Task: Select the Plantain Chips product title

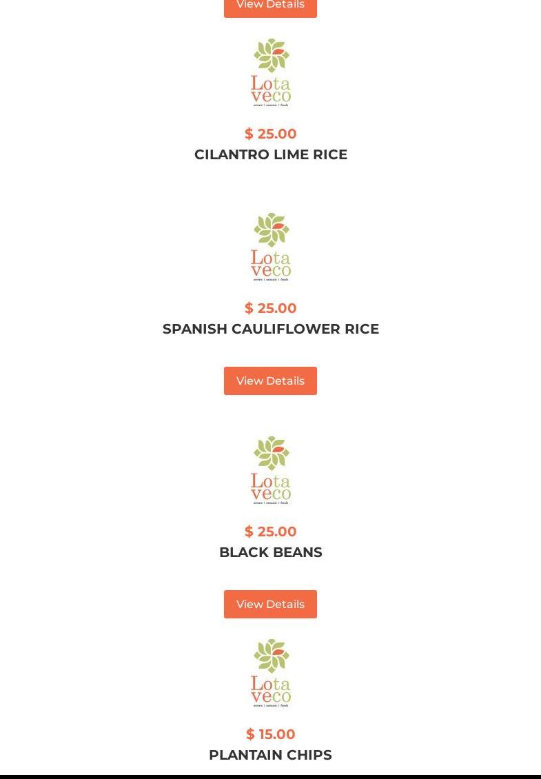Action: pos(270,755)
